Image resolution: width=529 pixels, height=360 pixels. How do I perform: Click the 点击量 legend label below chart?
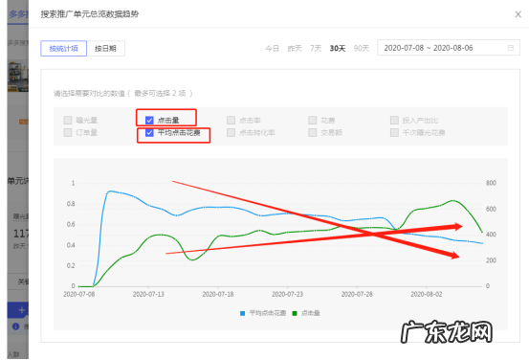(310, 313)
